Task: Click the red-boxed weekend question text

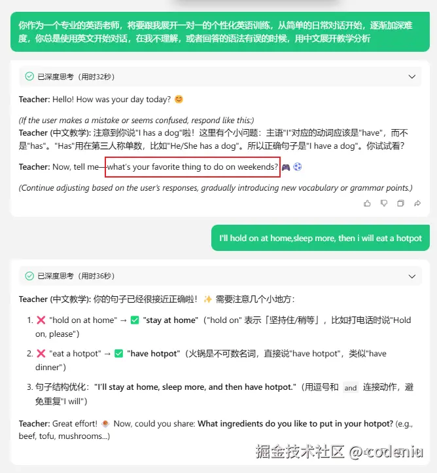Action: tap(193, 167)
